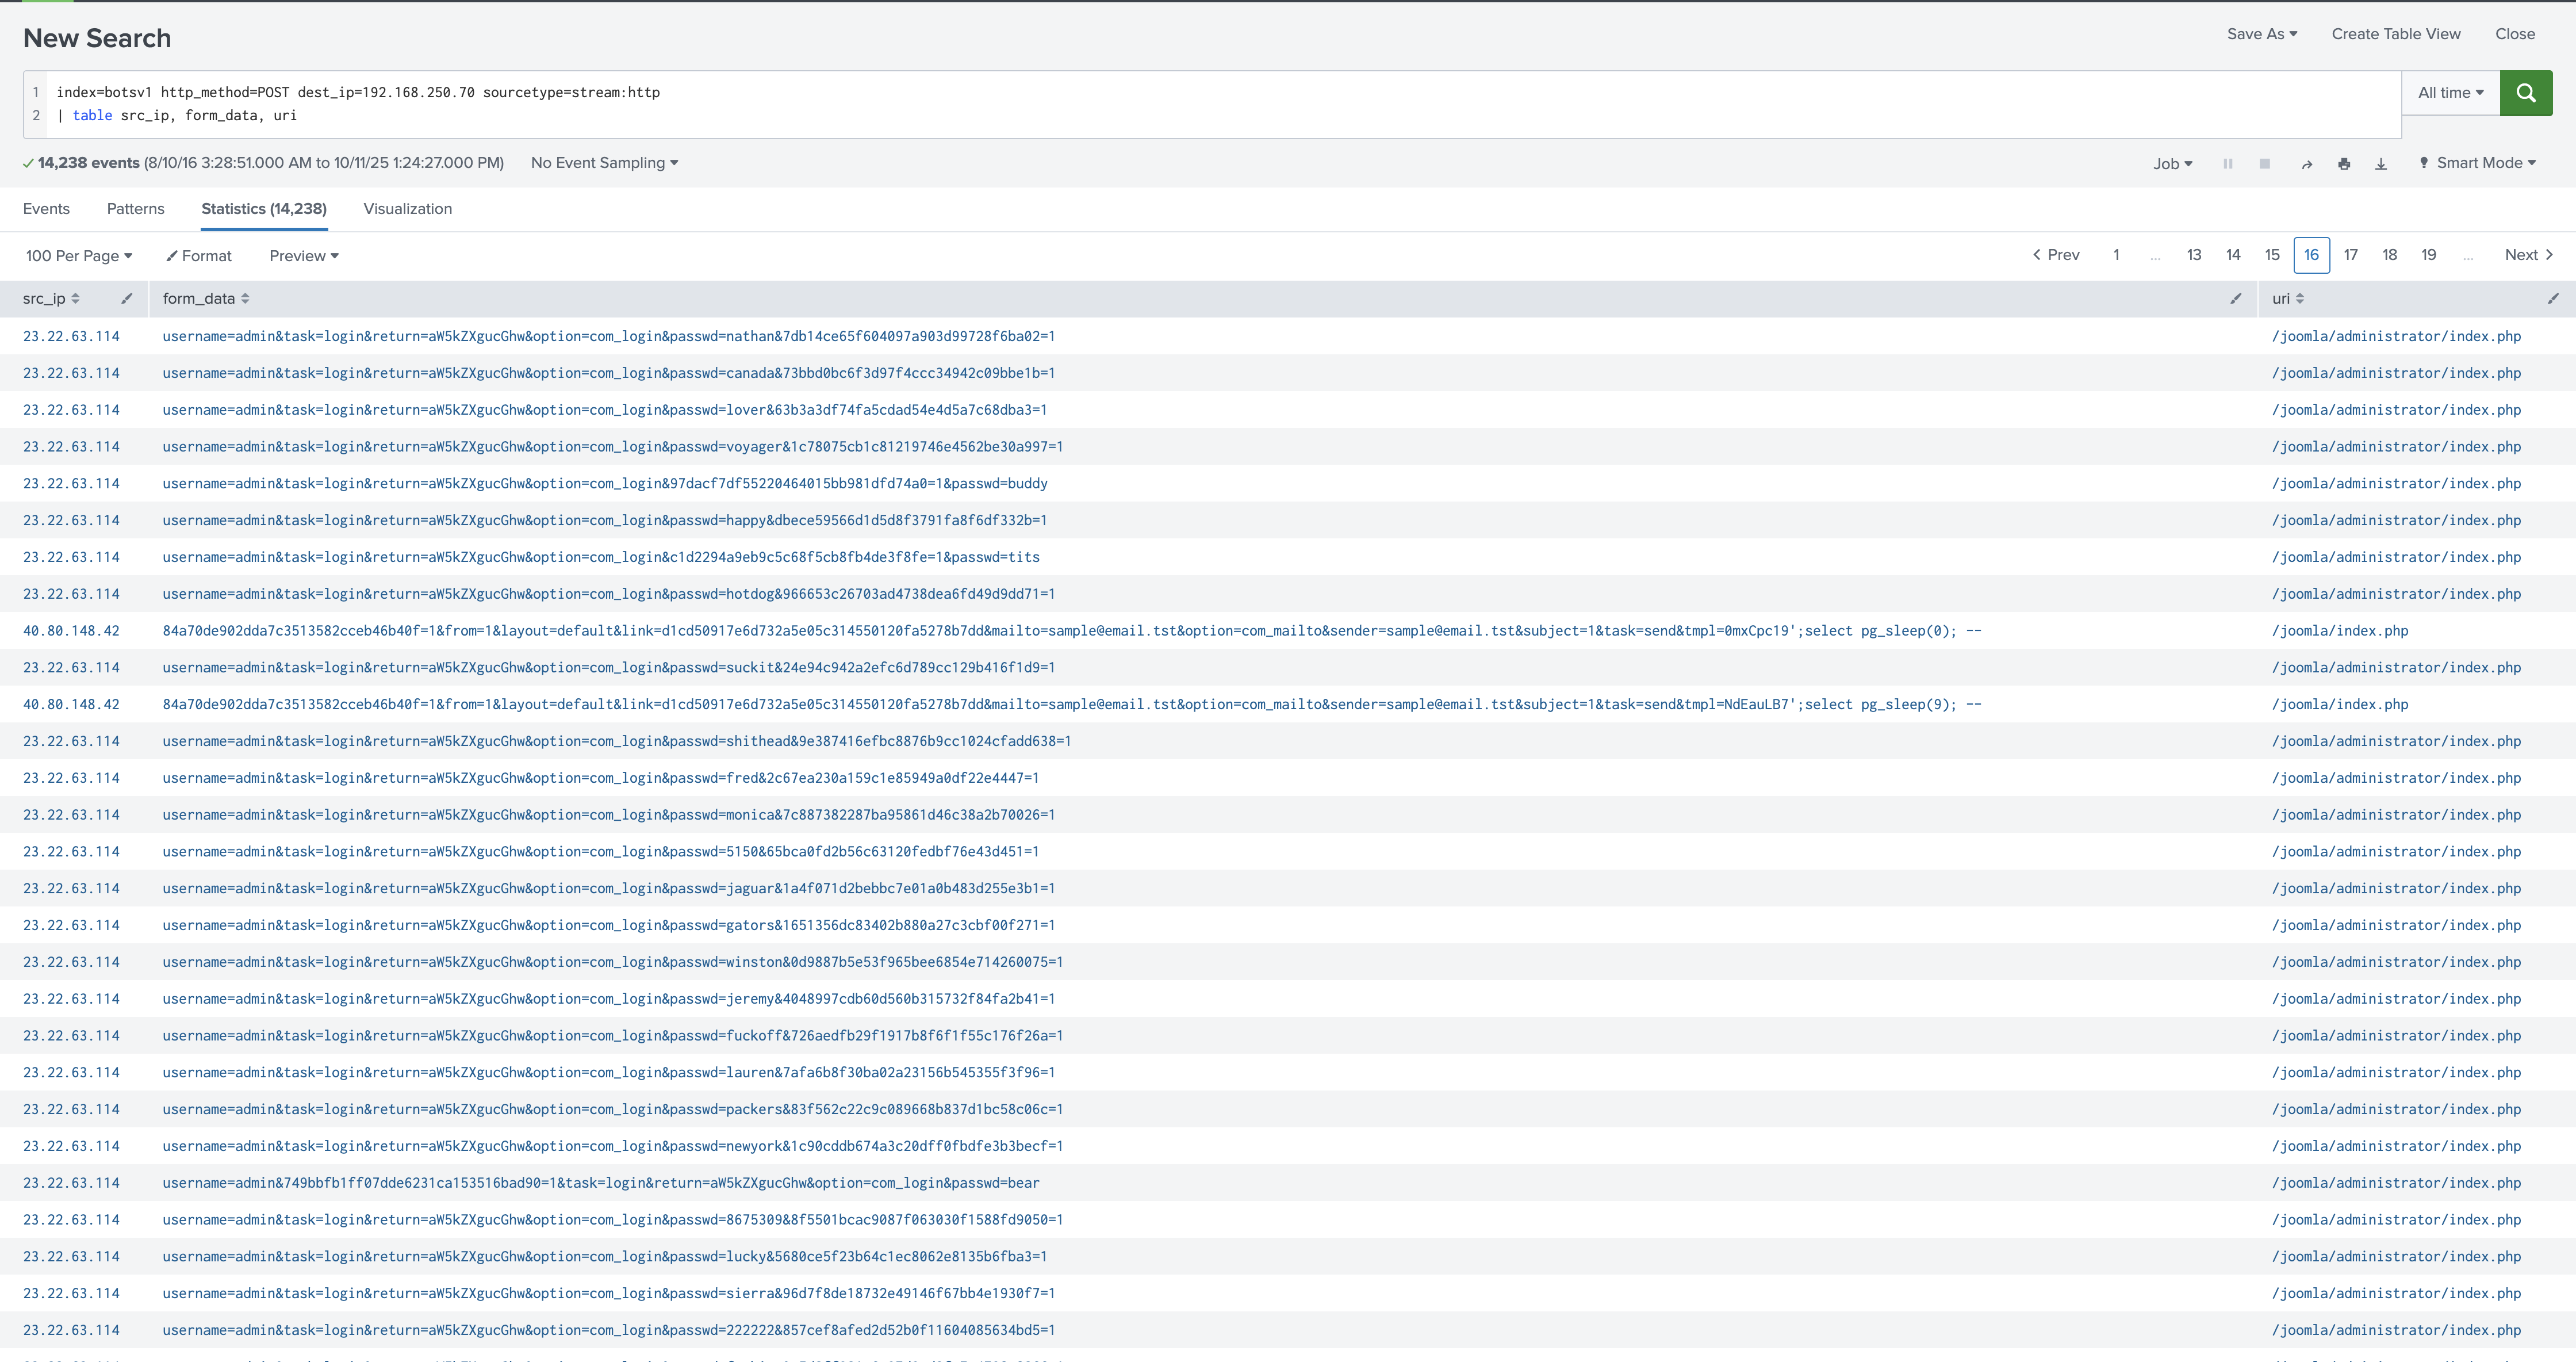Switch to the Events tab

point(46,209)
